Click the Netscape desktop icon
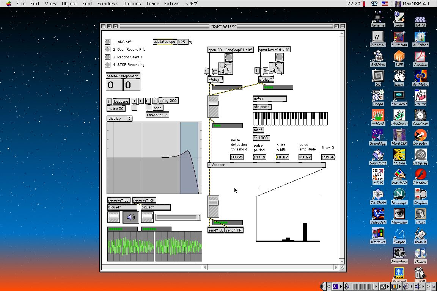The image size is (437, 291). point(399,195)
